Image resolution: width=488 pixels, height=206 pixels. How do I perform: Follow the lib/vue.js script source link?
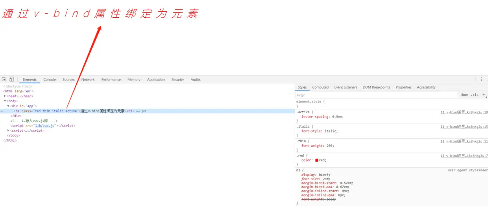[x=45, y=126]
